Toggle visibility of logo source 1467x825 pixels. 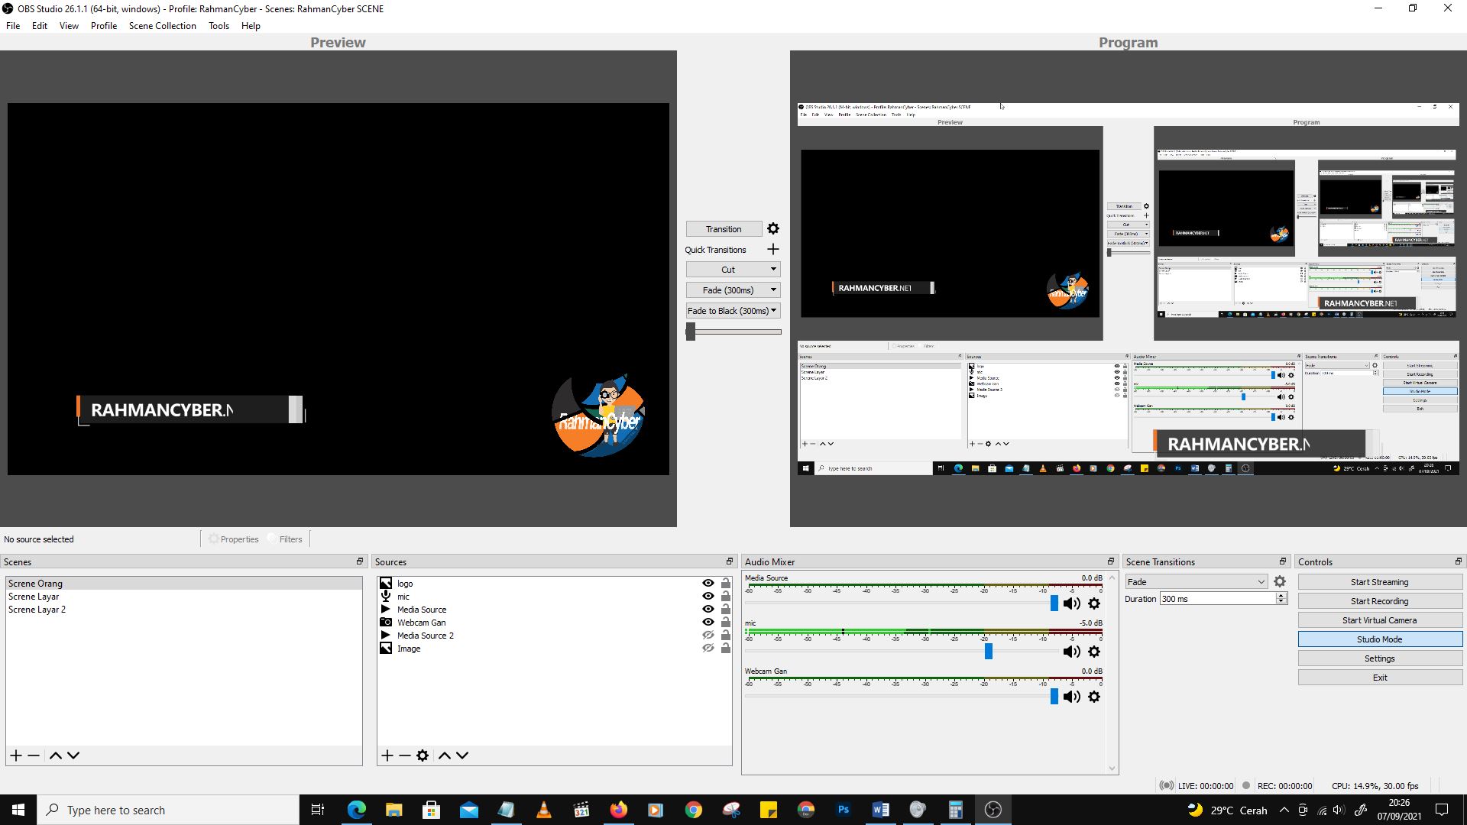708,584
